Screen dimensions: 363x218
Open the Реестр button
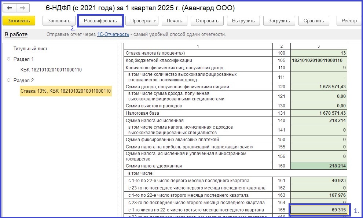[x=349, y=21]
